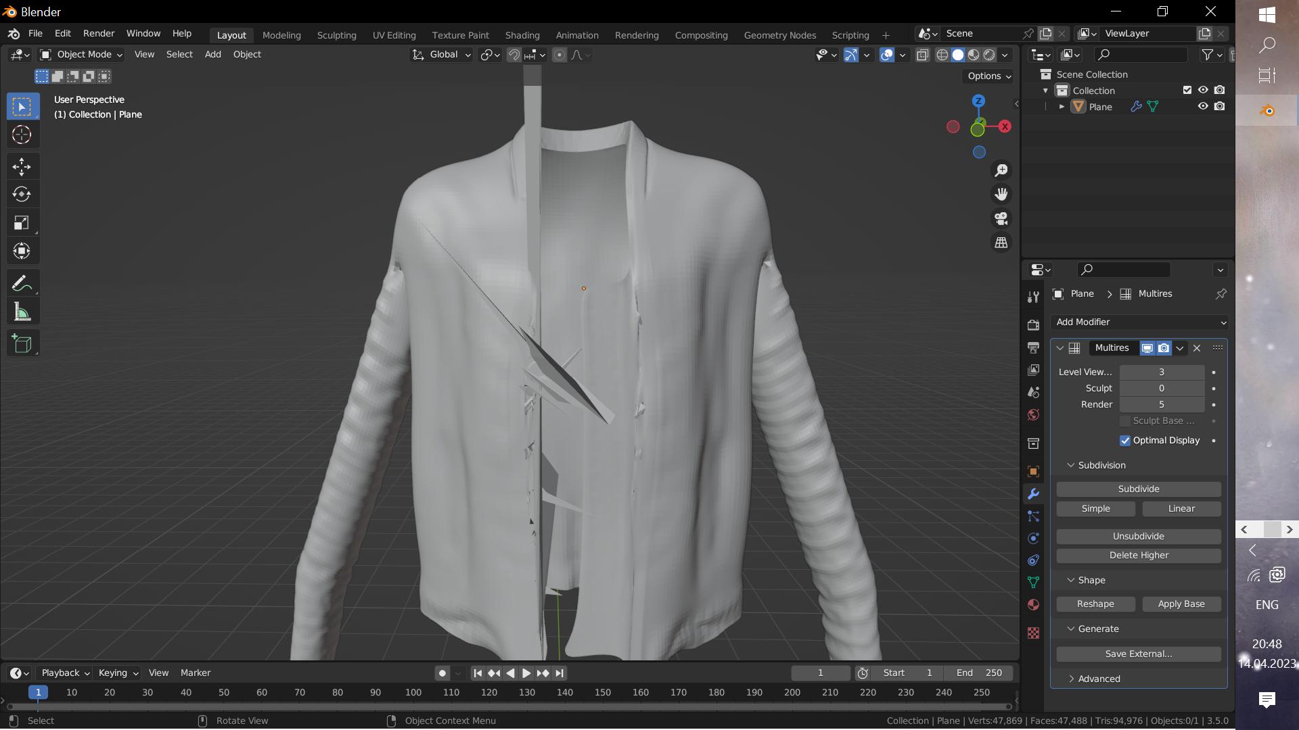Click the Apply Base button

(x=1181, y=604)
